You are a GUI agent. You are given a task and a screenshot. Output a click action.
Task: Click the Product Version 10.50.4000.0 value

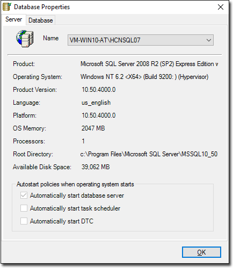click(99, 90)
